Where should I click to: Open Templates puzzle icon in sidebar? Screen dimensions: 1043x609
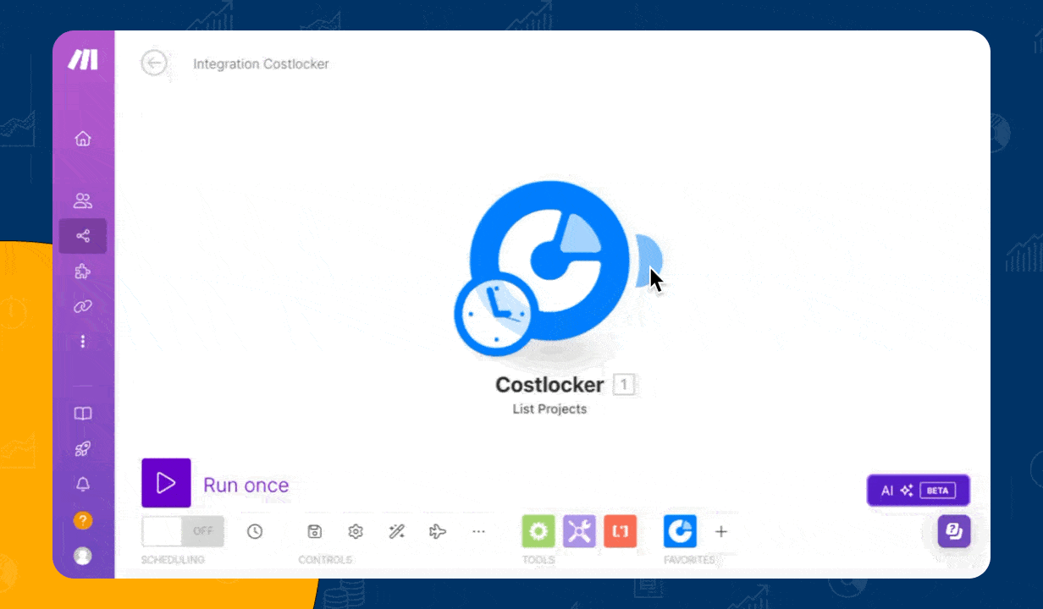point(83,272)
